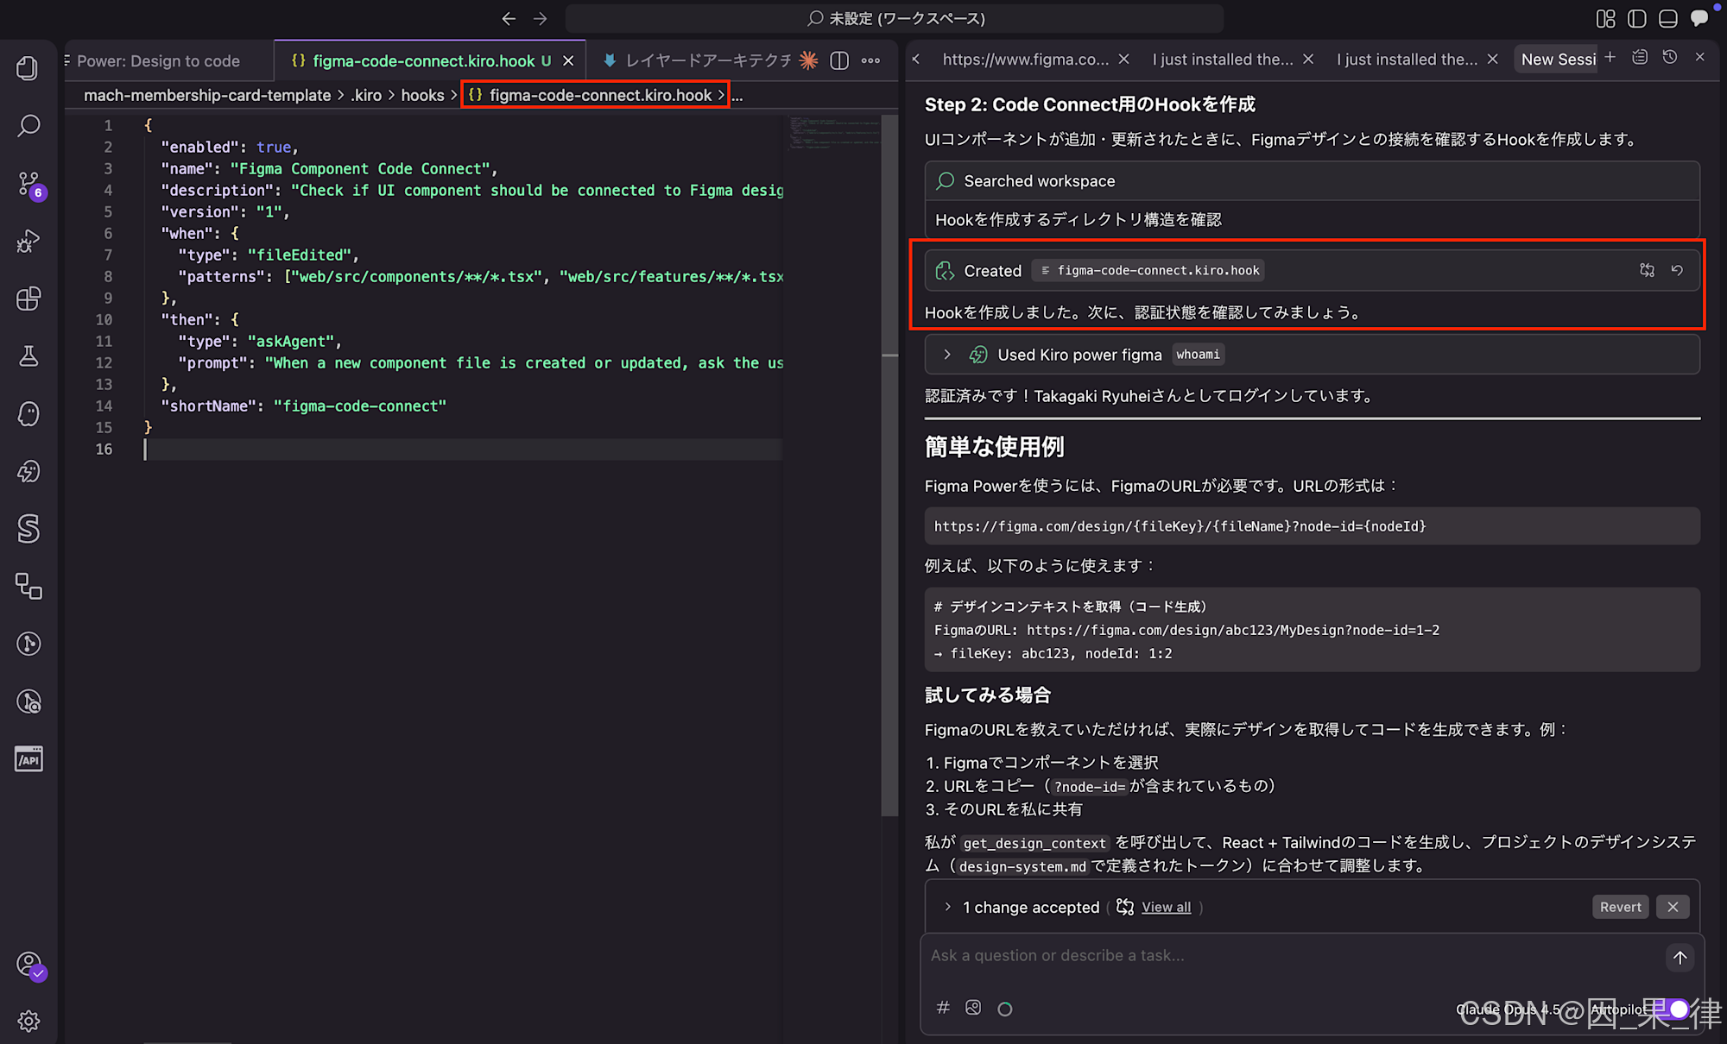Attach image using chat input image icon
1727x1044 pixels.
973,1008
